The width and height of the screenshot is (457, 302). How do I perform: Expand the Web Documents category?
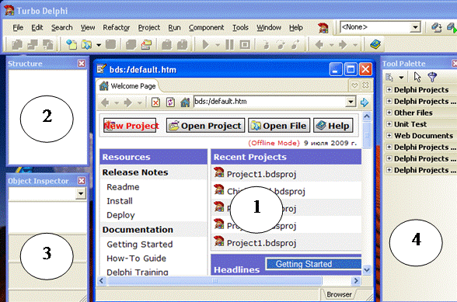389,135
